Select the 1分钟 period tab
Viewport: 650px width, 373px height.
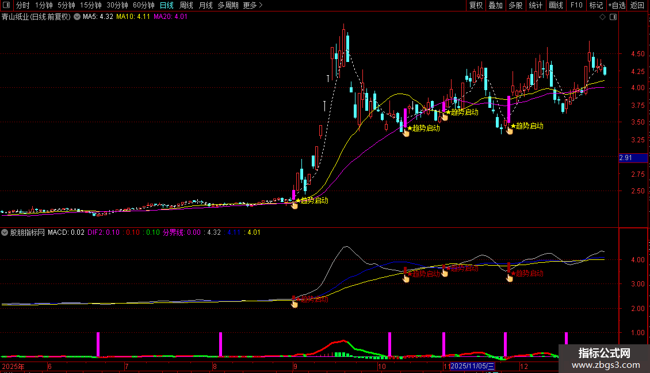44,5
